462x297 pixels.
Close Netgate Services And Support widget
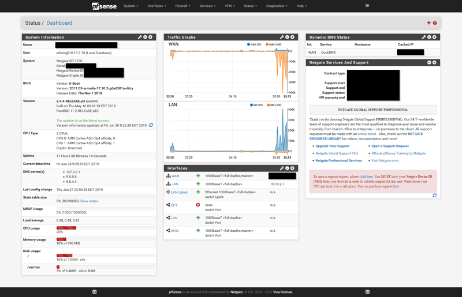434,62
